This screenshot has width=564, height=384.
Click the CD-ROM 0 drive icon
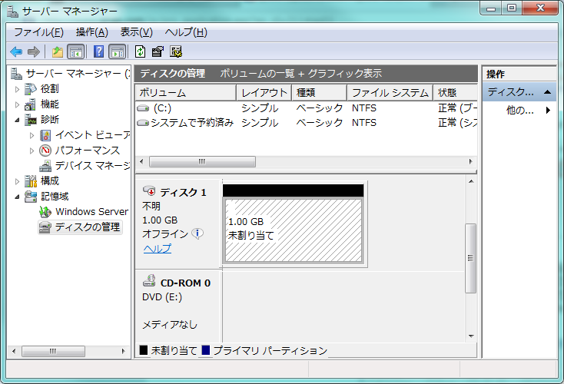click(149, 281)
